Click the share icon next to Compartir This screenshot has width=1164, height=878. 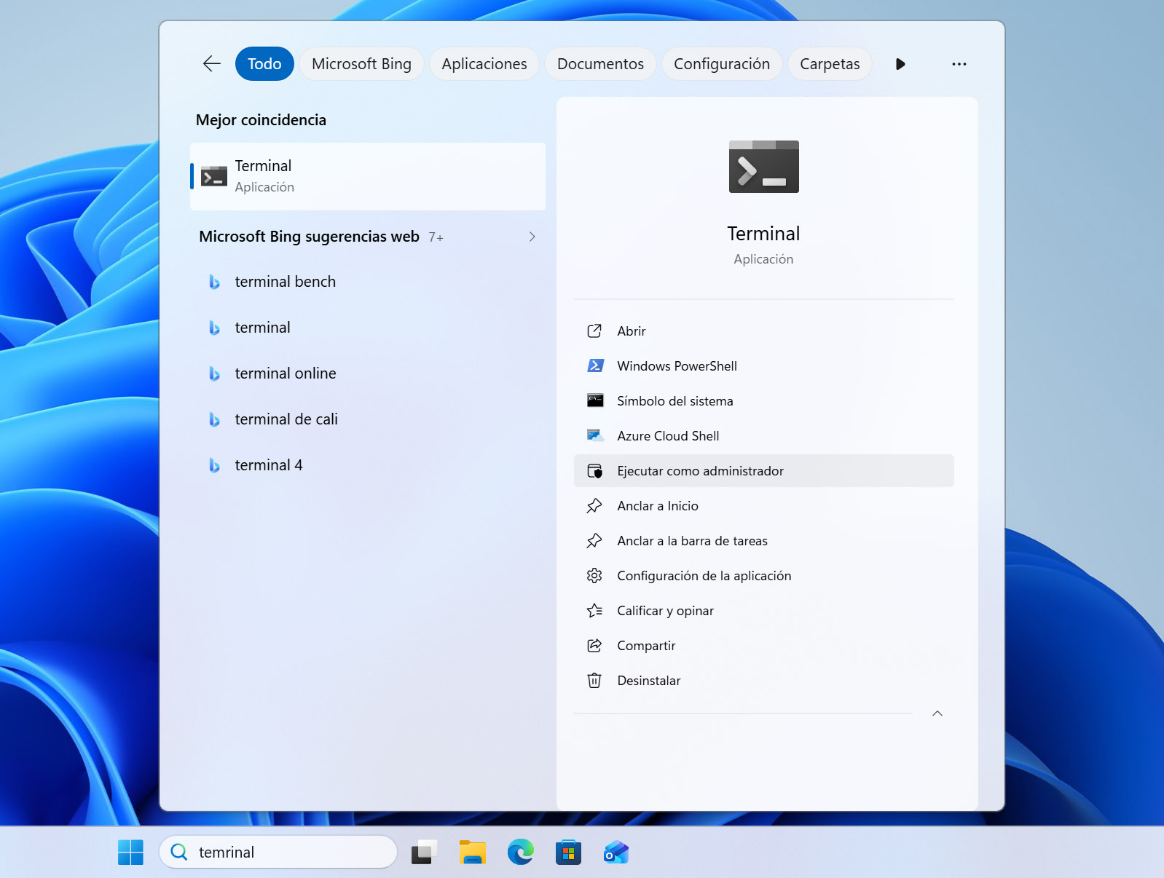coord(594,646)
